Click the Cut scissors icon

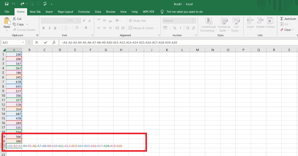[x=14, y=19]
